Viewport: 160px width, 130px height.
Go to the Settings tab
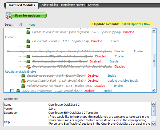click(x=93, y=5)
